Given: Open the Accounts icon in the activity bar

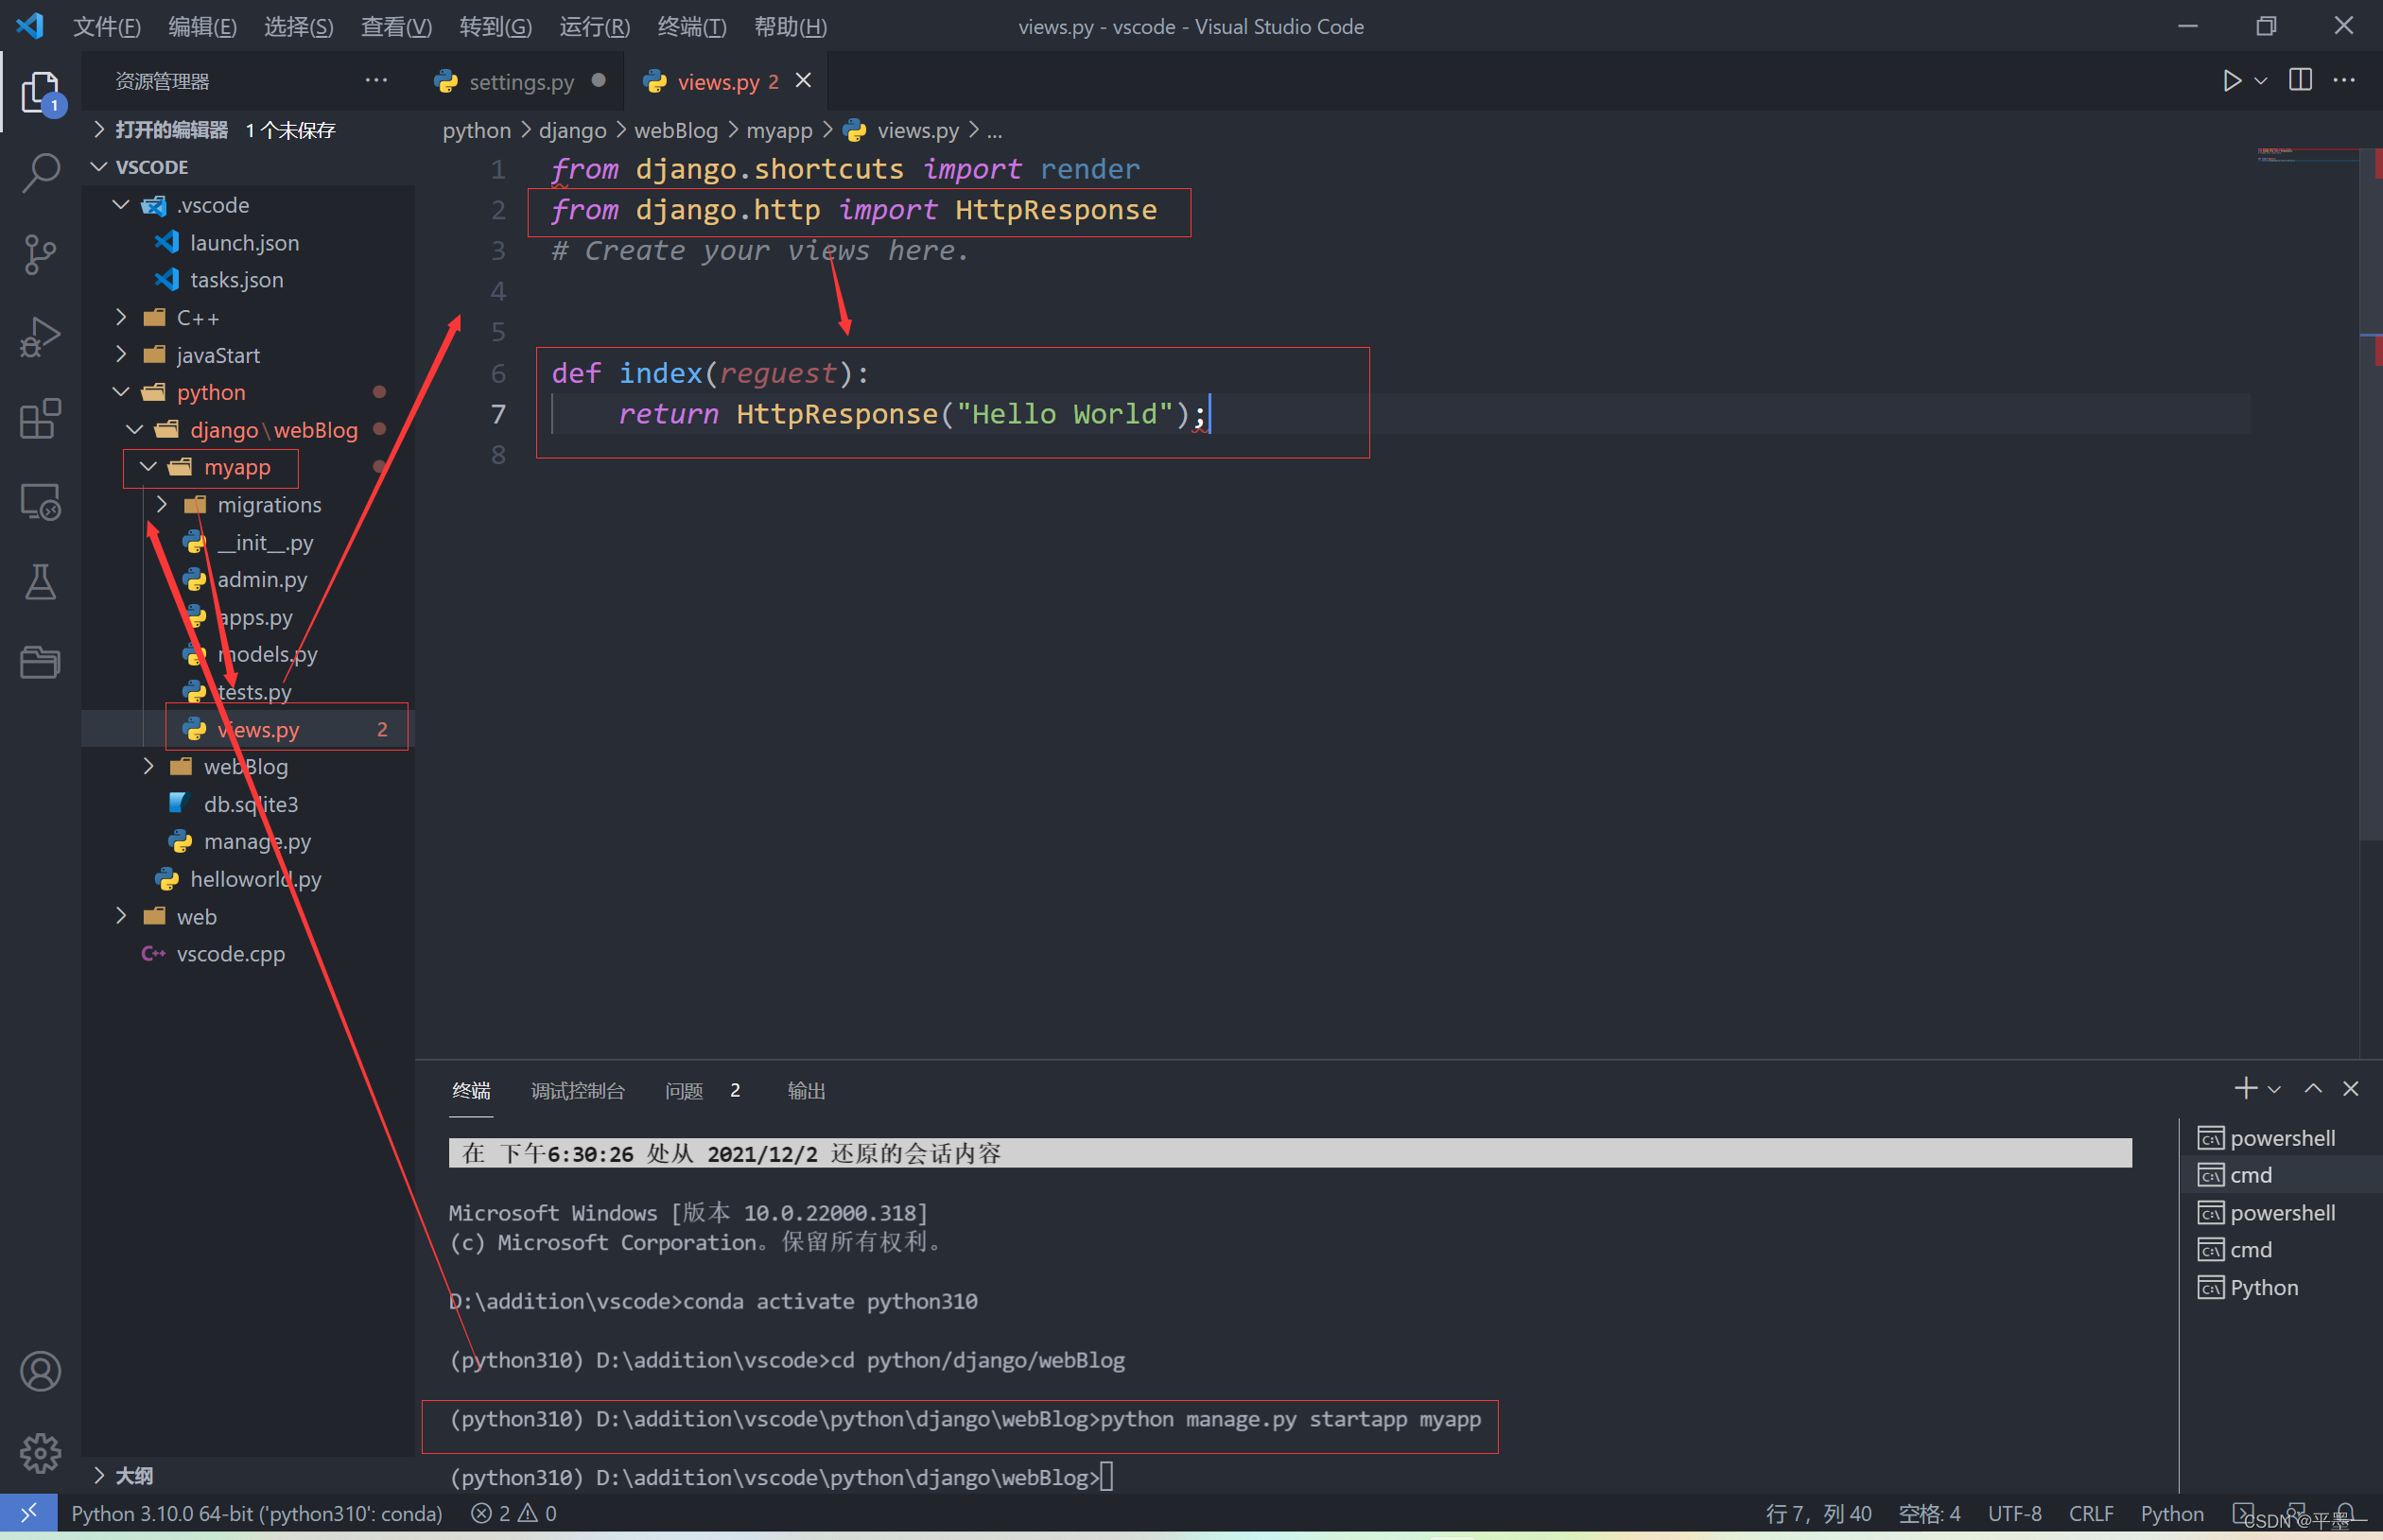Looking at the screenshot, I should (40, 1371).
